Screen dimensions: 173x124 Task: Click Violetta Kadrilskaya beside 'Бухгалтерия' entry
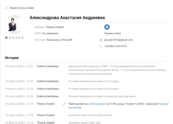(48, 89)
